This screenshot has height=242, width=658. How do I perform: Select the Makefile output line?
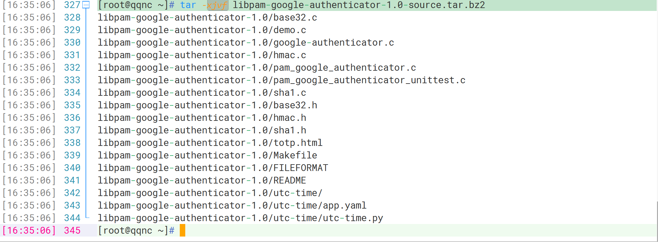click(x=207, y=156)
